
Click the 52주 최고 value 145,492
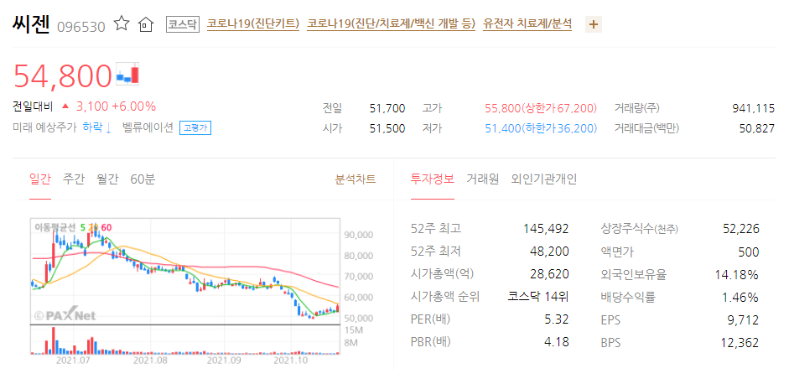(546, 229)
